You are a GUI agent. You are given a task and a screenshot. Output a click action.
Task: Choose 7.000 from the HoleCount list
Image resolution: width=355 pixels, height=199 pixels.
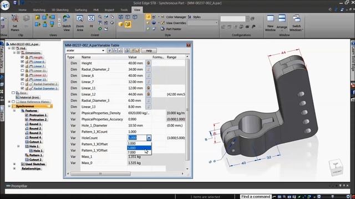(x=139, y=153)
